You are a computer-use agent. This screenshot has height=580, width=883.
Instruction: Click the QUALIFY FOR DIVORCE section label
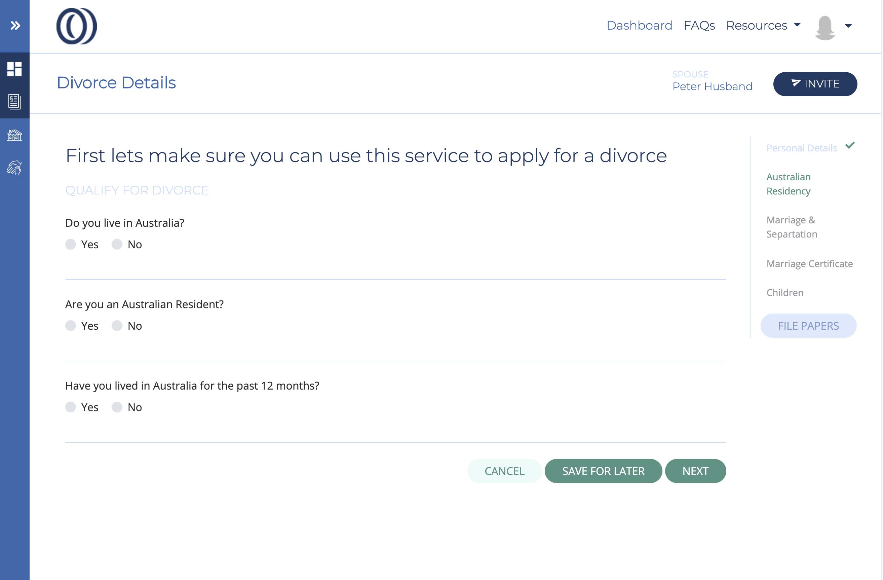[x=137, y=190]
